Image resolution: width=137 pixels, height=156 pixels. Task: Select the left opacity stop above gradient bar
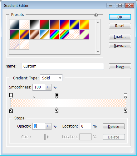pyautogui.click(x=11, y=96)
